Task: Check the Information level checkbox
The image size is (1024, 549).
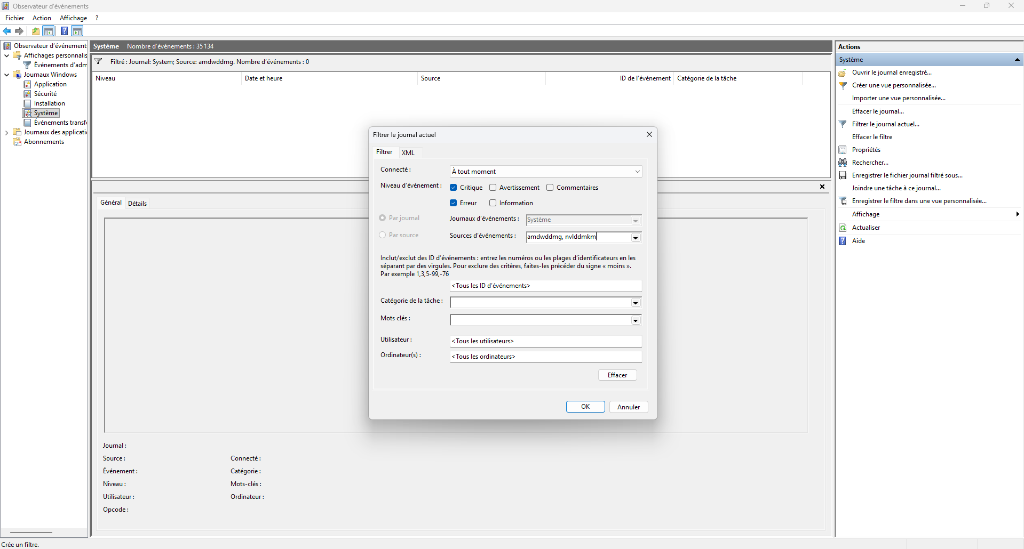Action: click(x=493, y=203)
